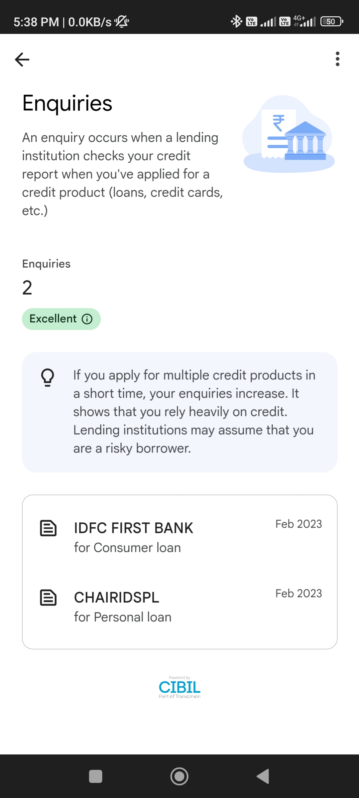Tap the battery indicator showing 50

point(331,22)
